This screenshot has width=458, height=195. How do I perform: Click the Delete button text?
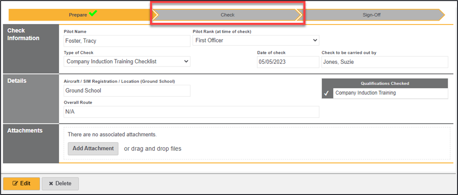click(63, 184)
